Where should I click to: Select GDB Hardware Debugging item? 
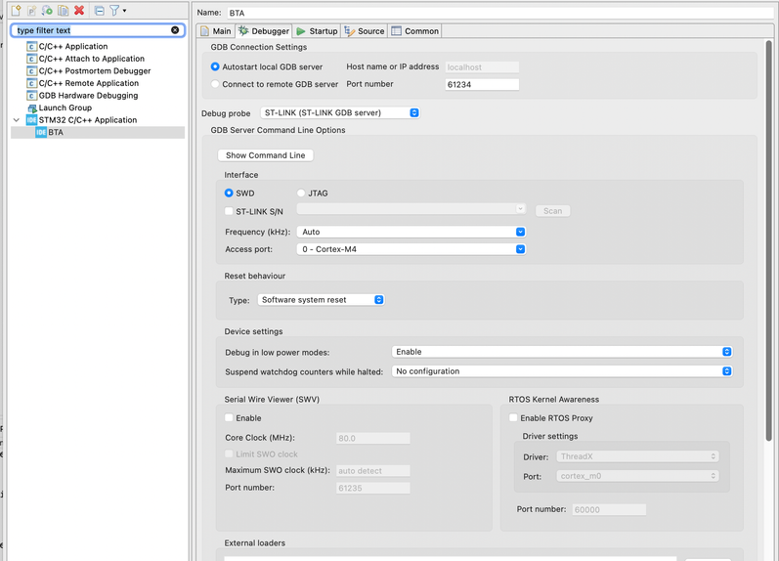[88, 96]
